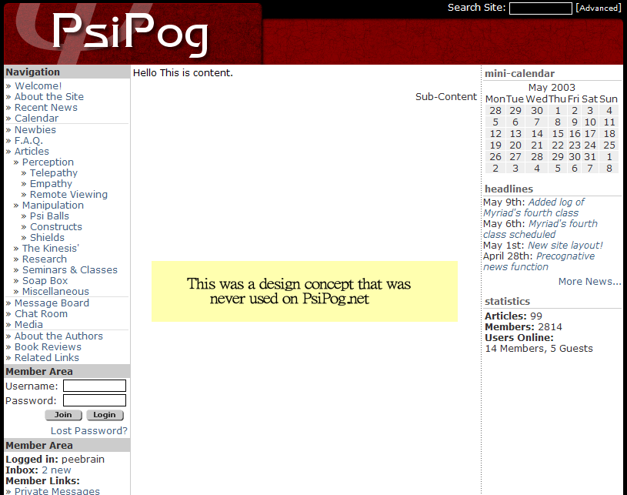This screenshot has width=627, height=495.
Task: Click the Username input field
Action: [x=95, y=386]
